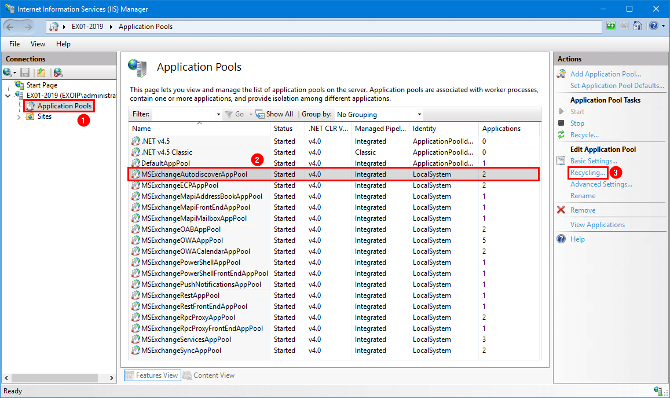Viewport: 670px width, 398px height.
Task: Click Advanced Settings link
Action: pos(601,184)
